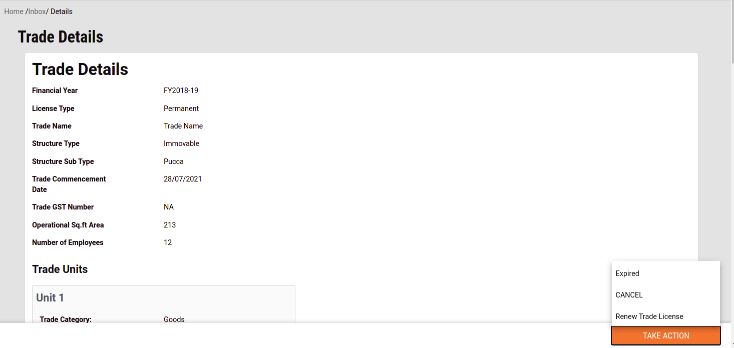Viewport: 734px width, 348px height.
Task: Click the operational area value 213
Action: point(170,225)
